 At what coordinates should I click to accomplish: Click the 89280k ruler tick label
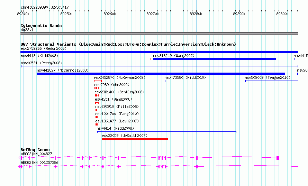(196, 14)
